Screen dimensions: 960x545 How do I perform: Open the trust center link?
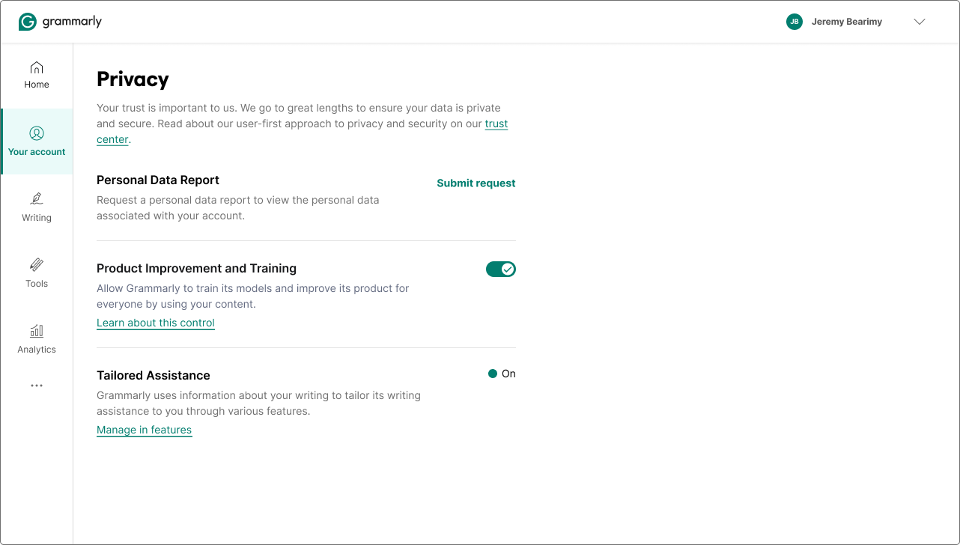pos(496,124)
